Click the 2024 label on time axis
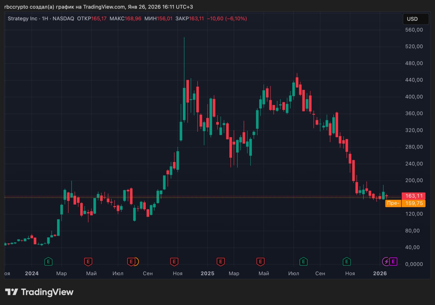Image resolution: width=435 pixels, height=305 pixels. (32, 273)
